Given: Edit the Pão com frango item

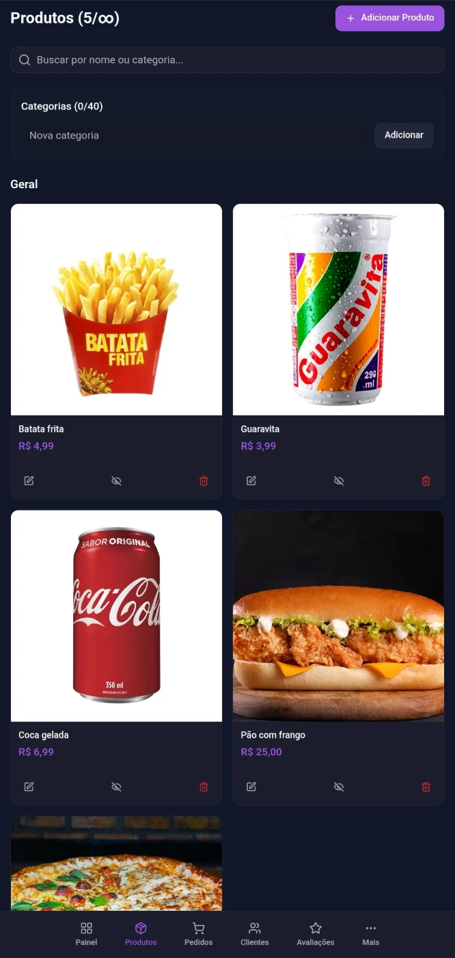Looking at the screenshot, I should click(251, 787).
